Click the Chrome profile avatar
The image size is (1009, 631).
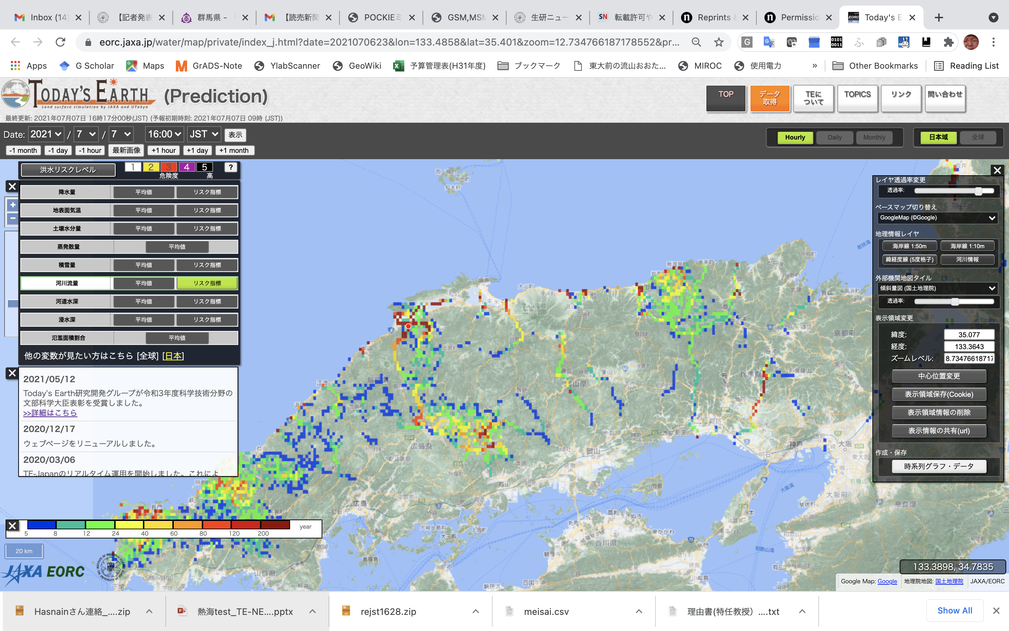click(971, 42)
